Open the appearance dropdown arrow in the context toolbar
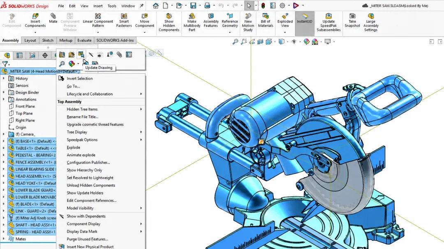 click(x=78, y=64)
